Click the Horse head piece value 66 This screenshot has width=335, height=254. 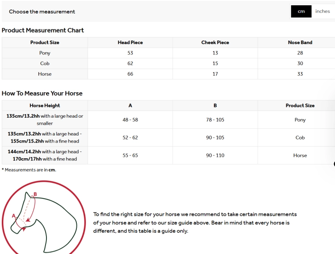[130, 74]
